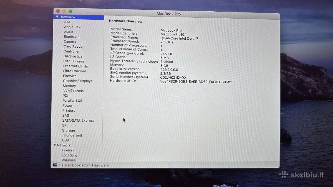Viewport: 333px width, 187px height.
Task: Open NVMExpress entry
Action: point(73,91)
